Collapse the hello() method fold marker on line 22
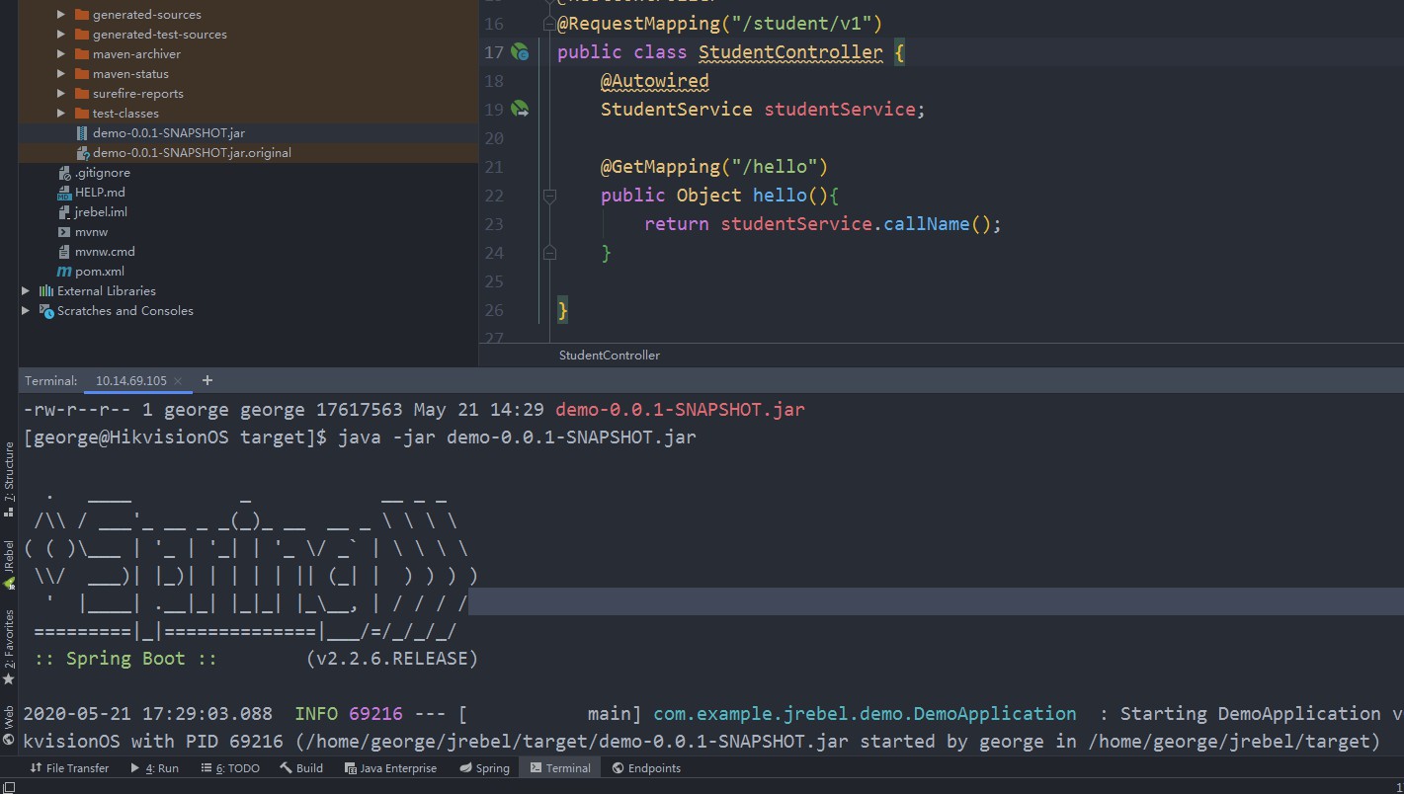Viewport: 1404px width, 794px height. point(549,196)
